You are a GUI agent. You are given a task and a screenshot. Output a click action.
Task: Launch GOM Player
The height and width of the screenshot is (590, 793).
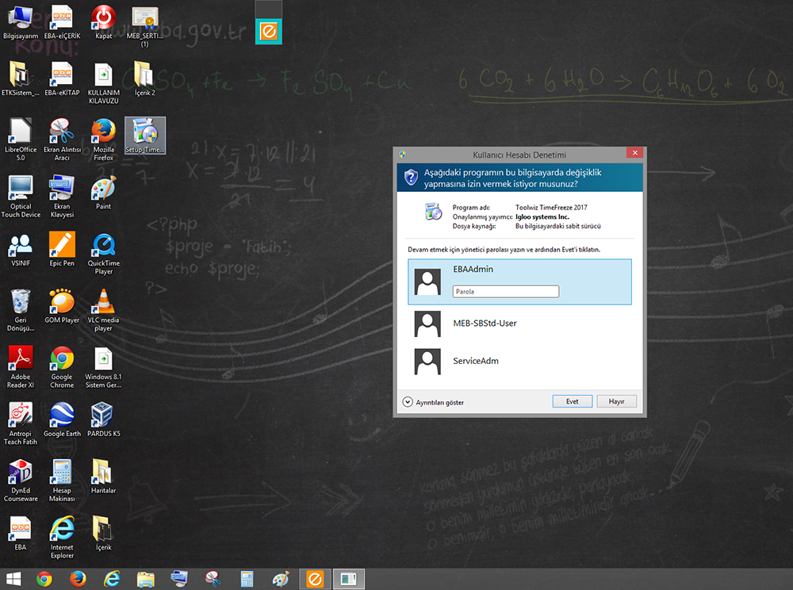(62, 305)
